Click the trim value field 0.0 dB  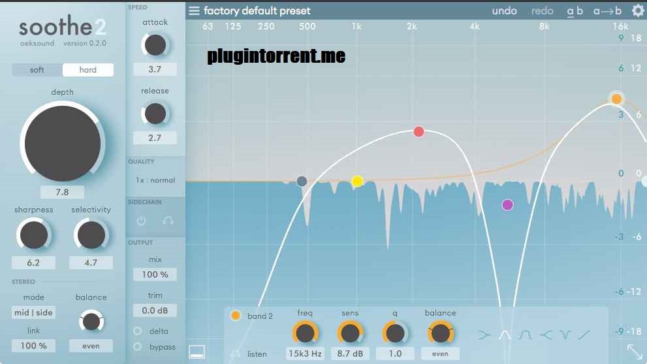(x=155, y=310)
